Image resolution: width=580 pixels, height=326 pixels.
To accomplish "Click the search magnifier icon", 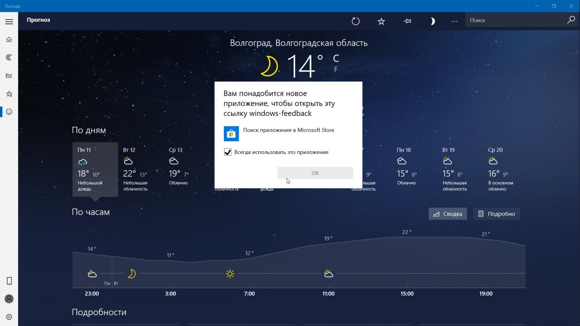I will (571, 20).
